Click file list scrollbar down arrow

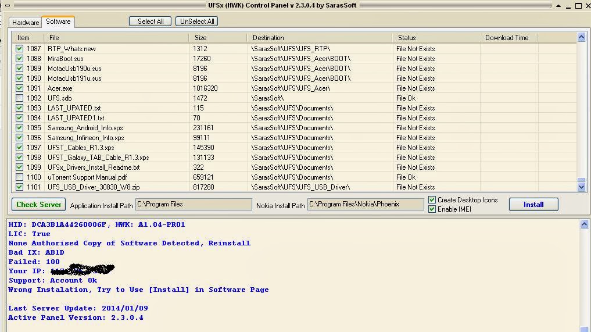tap(581, 187)
